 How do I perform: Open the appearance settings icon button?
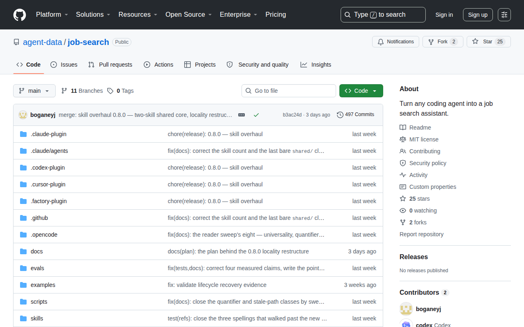(504, 15)
